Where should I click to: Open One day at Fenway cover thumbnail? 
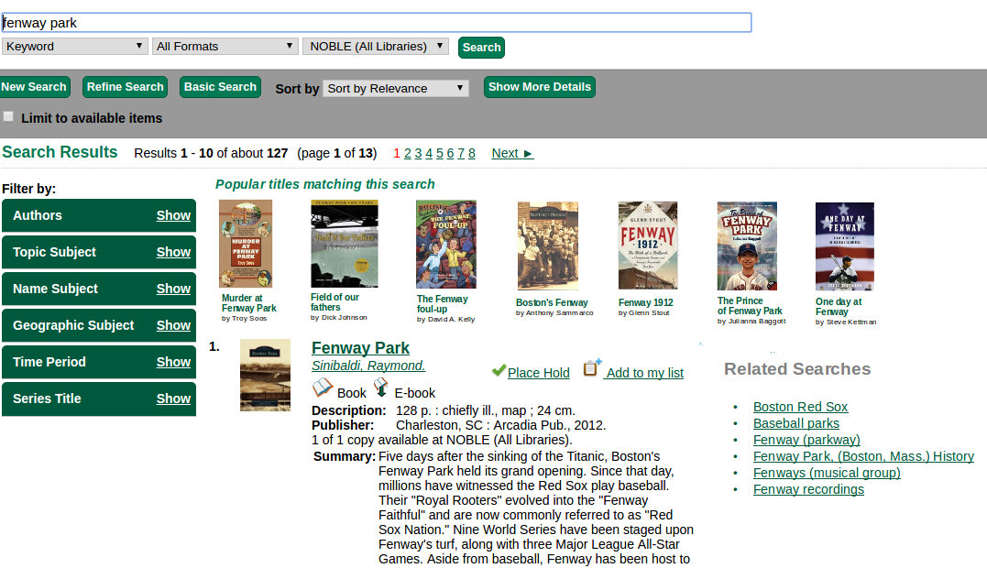[x=845, y=246]
